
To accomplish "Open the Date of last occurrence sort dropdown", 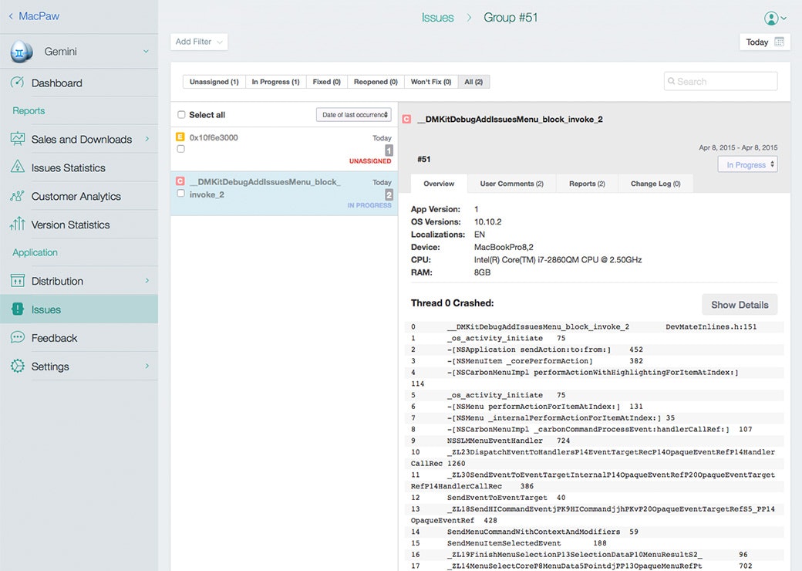I will point(354,115).
